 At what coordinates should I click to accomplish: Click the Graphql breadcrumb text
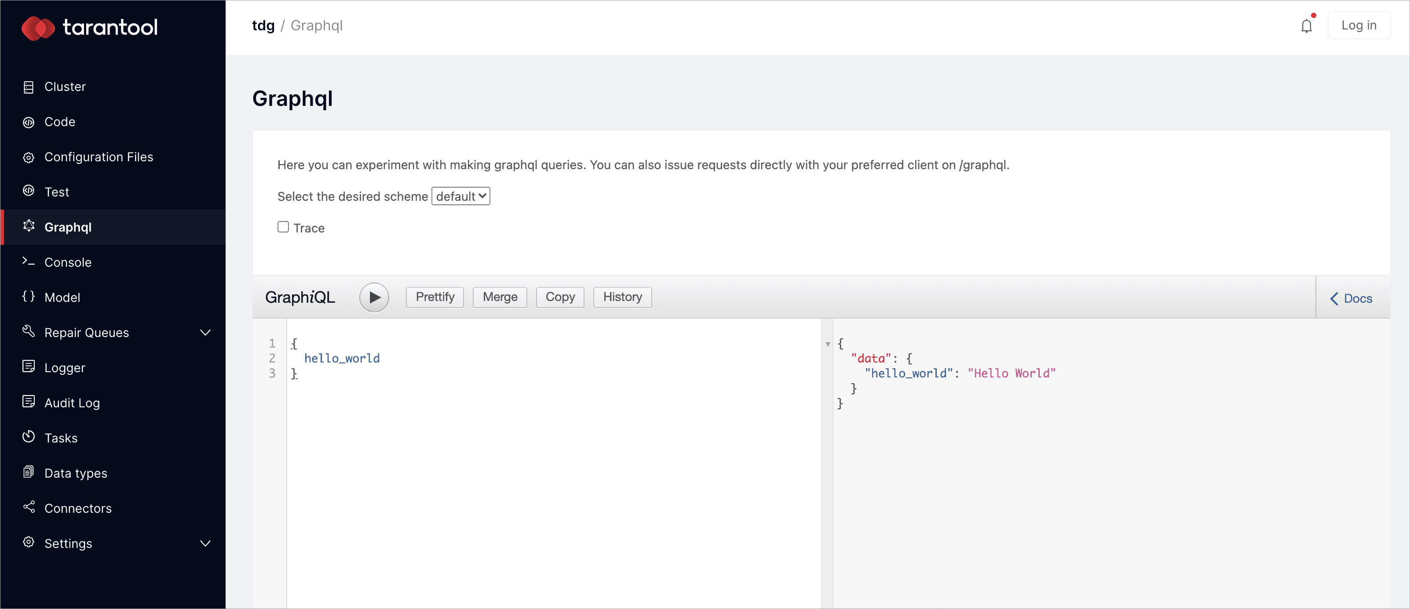316,25
